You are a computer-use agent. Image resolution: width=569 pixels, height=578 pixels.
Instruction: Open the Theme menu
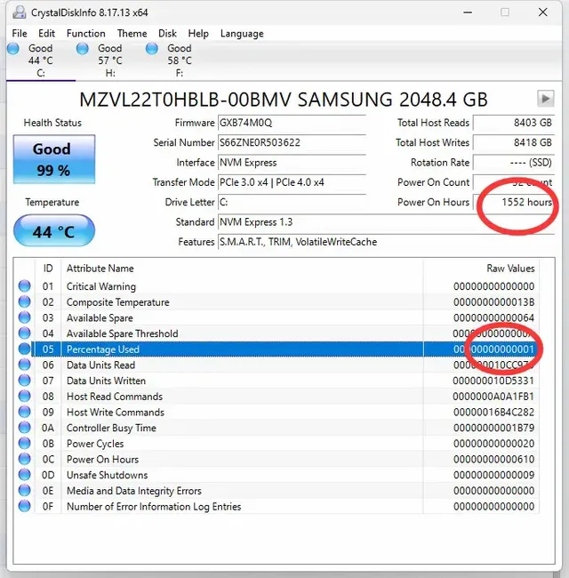click(132, 34)
